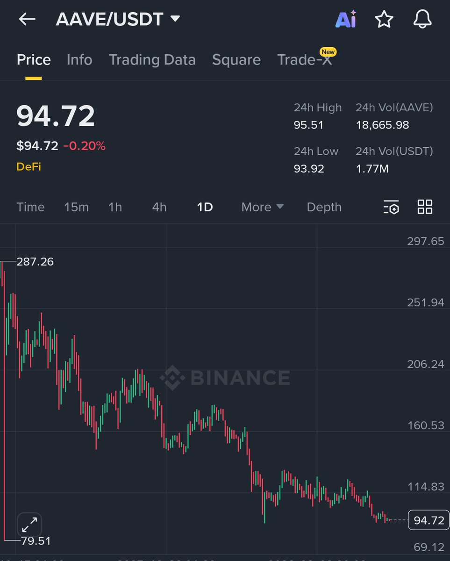Tap the 24h Vol(AAVE) value 18,665.98

click(382, 125)
